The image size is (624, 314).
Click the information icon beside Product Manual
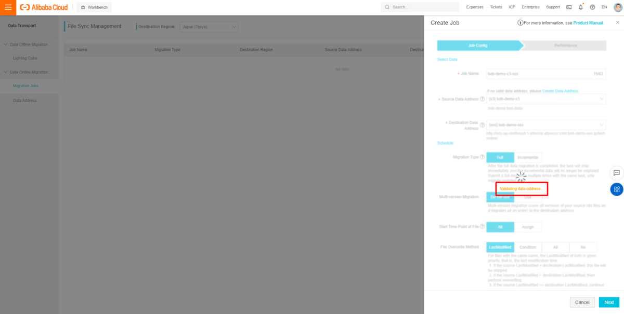(520, 23)
